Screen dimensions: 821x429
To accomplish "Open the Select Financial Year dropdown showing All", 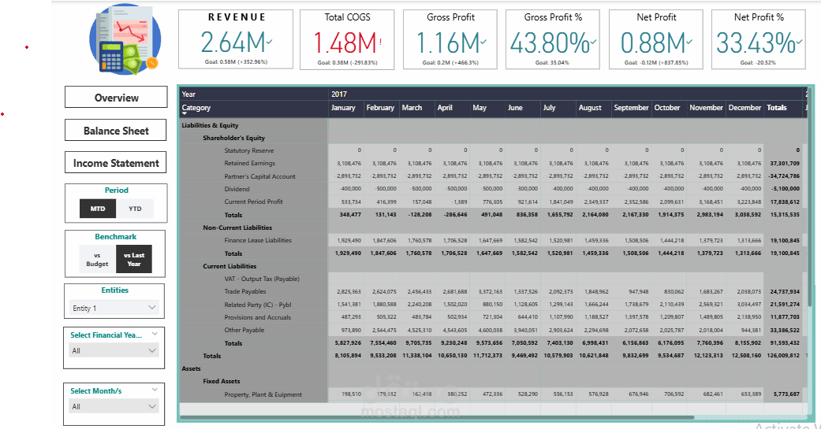I will click(114, 350).
